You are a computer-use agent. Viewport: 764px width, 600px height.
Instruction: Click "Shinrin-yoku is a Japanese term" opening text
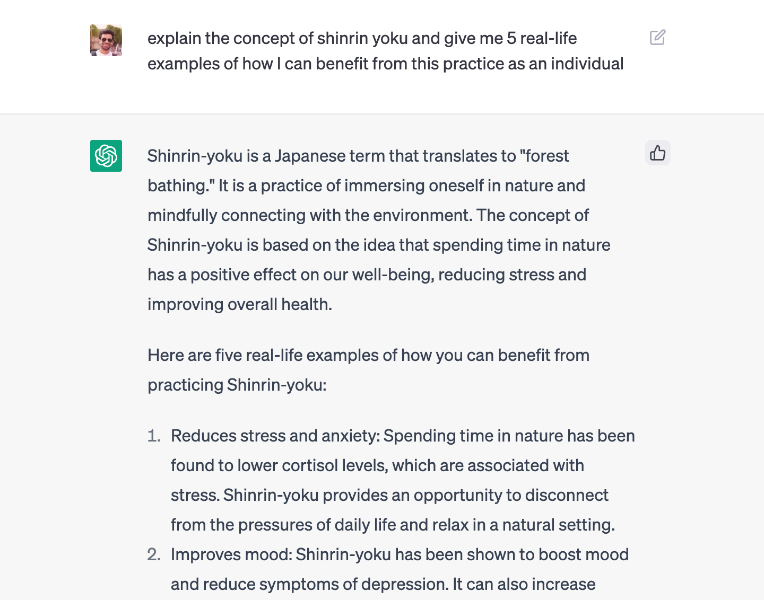(266, 156)
